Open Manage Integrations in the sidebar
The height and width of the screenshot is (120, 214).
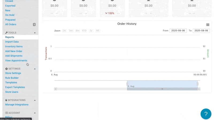pyautogui.click(x=17, y=105)
